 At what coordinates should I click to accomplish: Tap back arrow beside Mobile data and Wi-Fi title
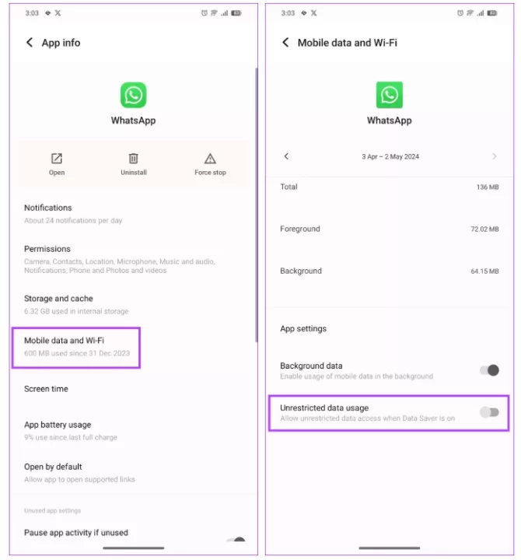(285, 43)
